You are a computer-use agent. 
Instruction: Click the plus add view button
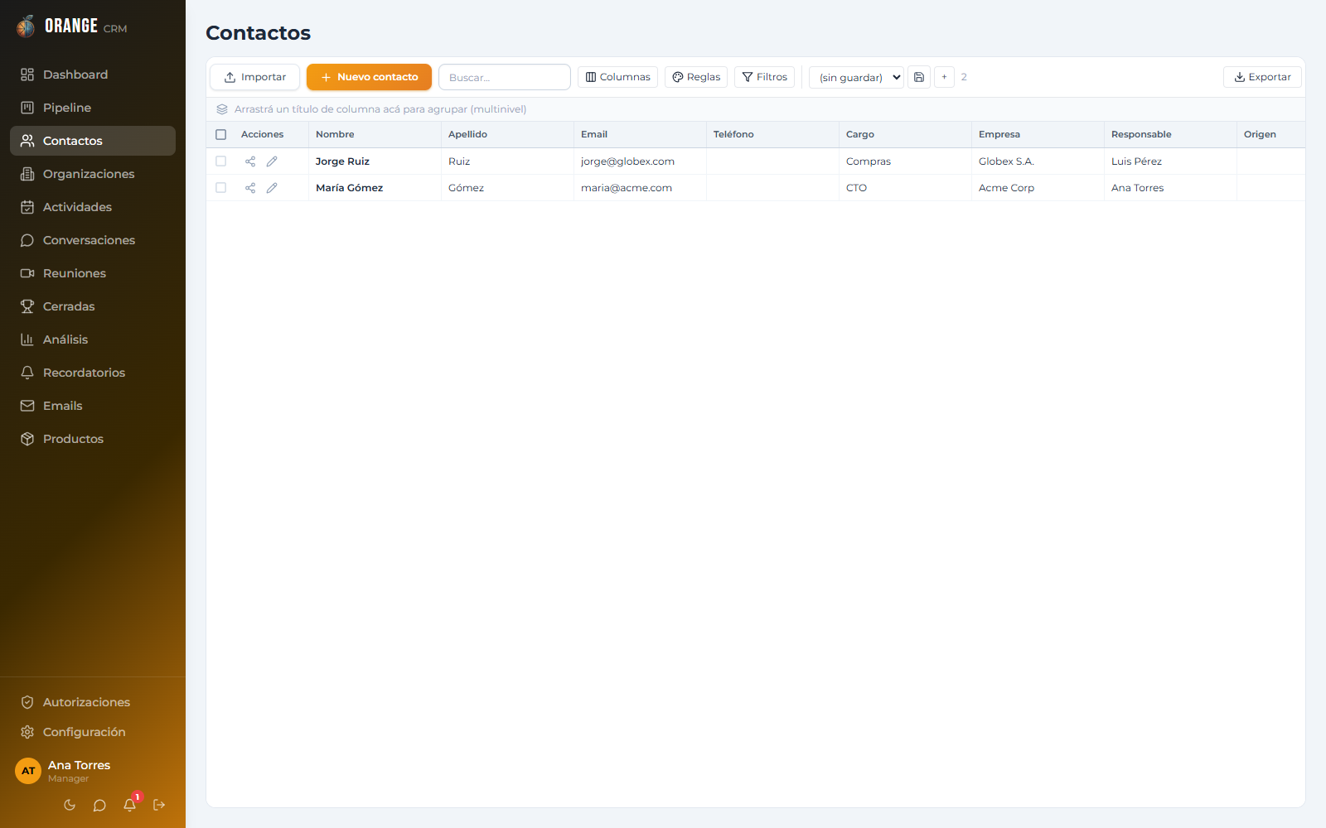coord(944,77)
